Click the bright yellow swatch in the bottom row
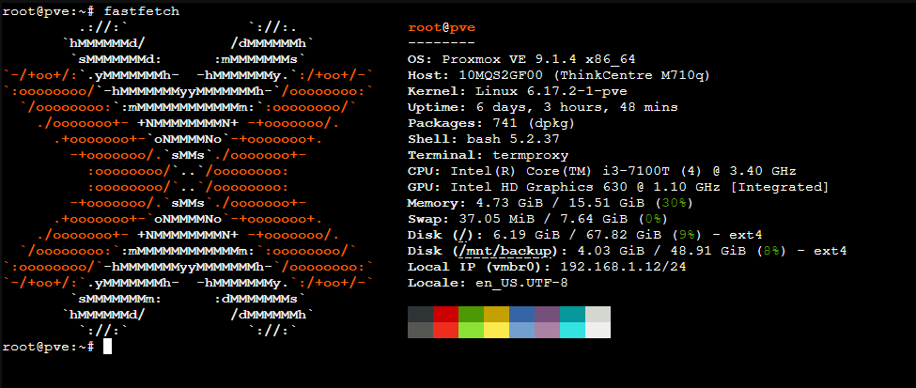Screen dimensions: 916x388 click(497, 330)
